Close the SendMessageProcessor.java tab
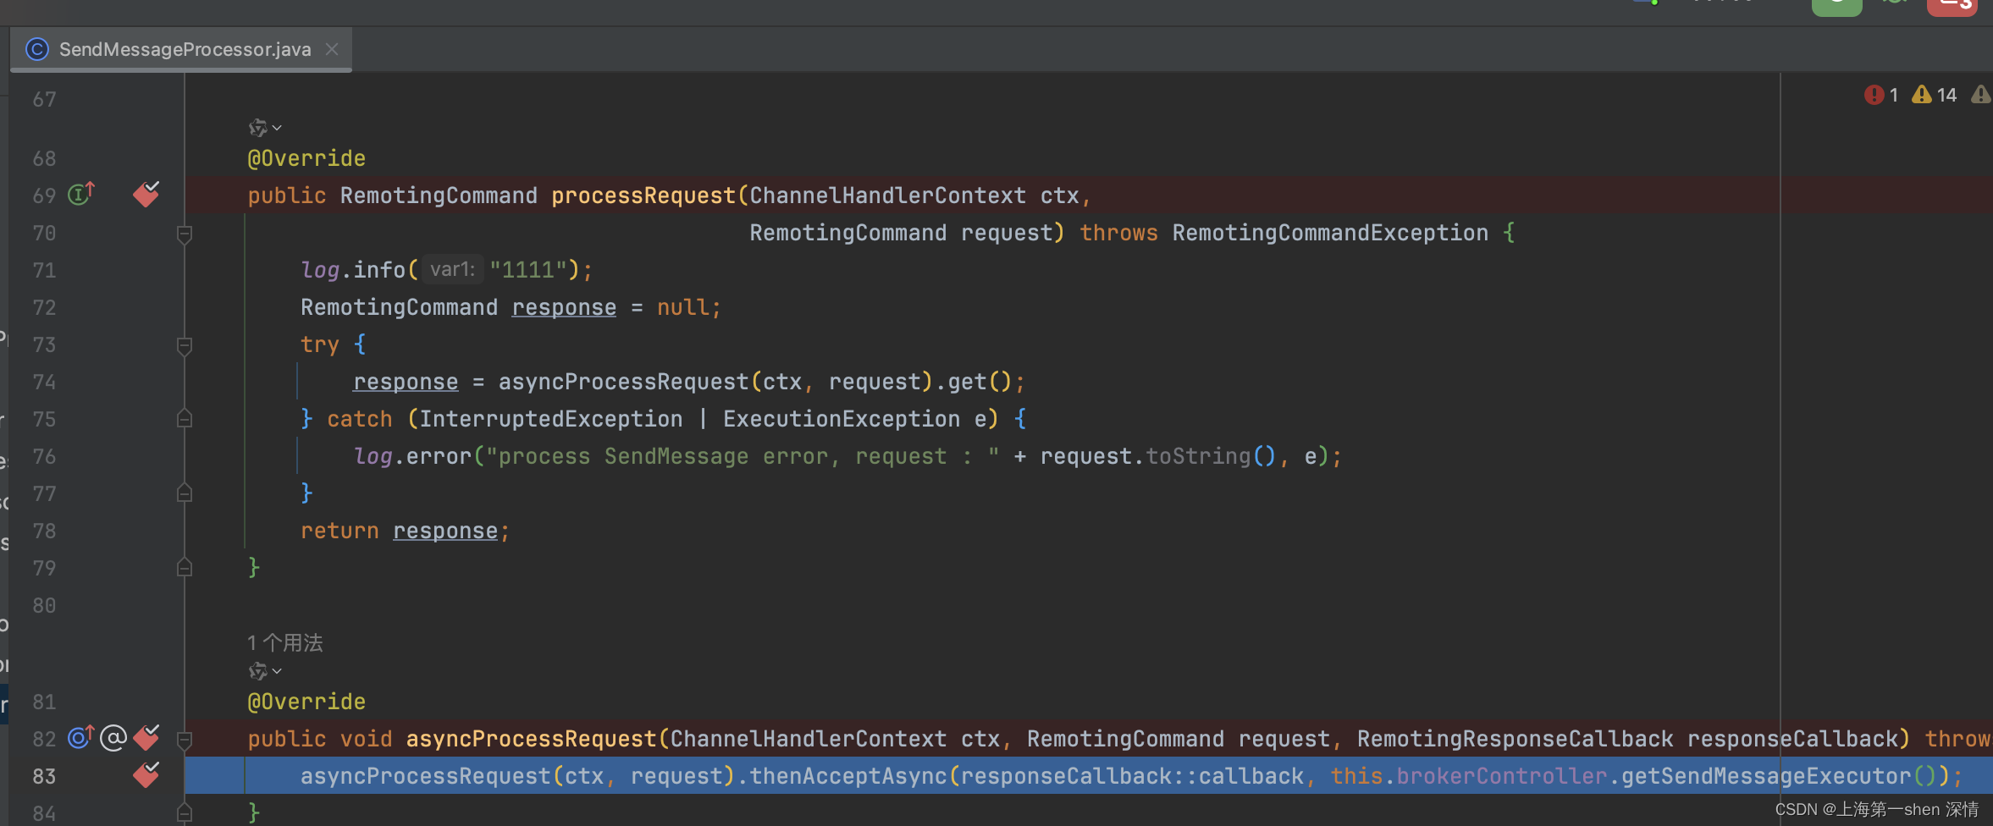Image resolution: width=1993 pixels, height=826 pixels. (x=332, y=49)
